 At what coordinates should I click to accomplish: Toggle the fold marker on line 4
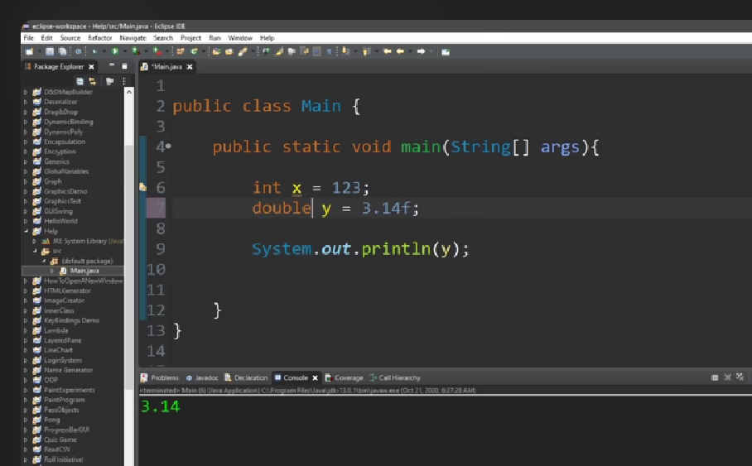pyautogui.click(x=168, y=147)
